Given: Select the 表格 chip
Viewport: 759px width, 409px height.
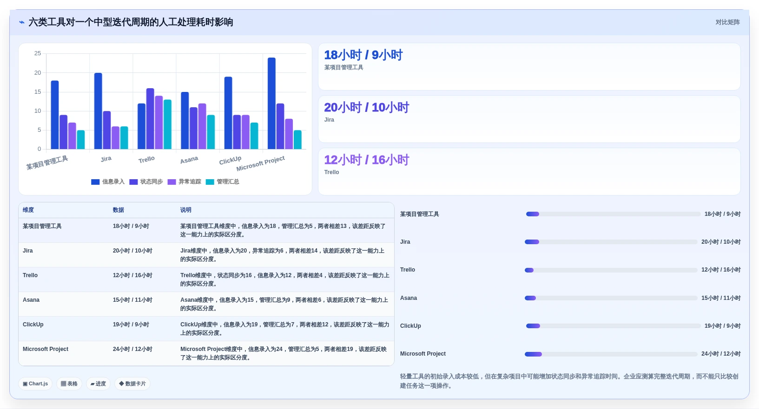Looking at the screenshot, I should pyautogui.click(x=69, y=384).
